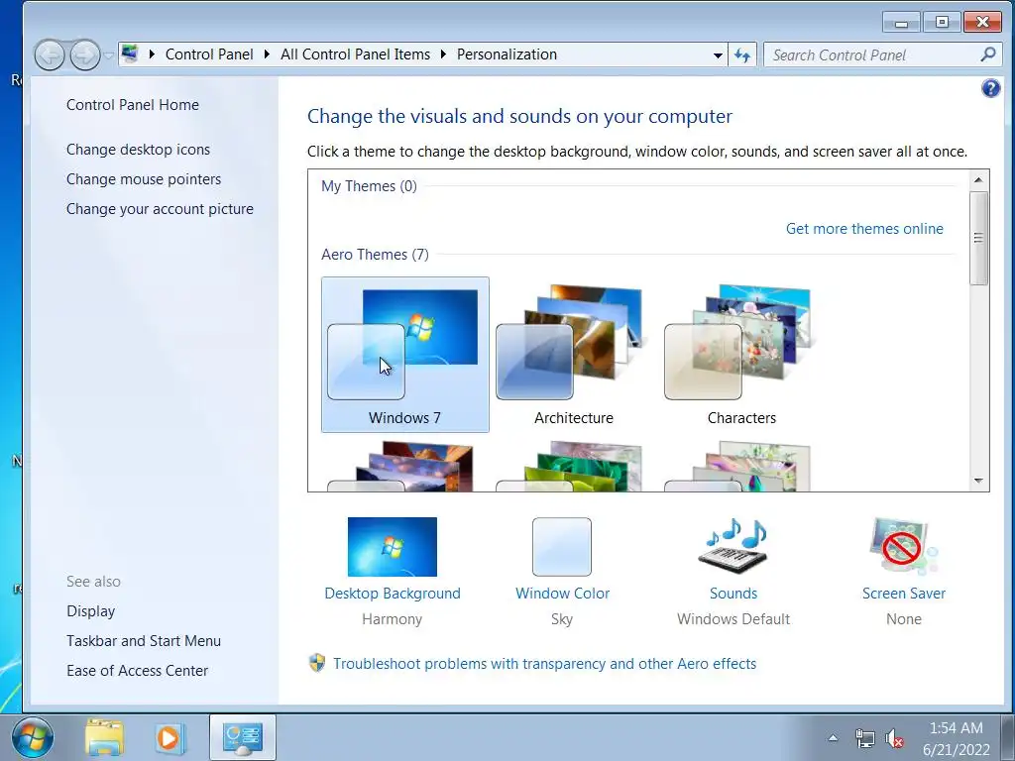Viewport: 1015px width, 761px height.
Task: Click the theme list scrollbar thumb
Action: pos(978,238)
